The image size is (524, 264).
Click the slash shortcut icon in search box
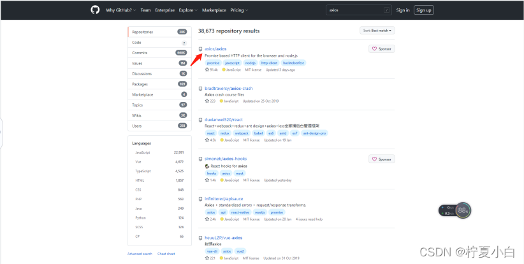[x=387, y=10]
